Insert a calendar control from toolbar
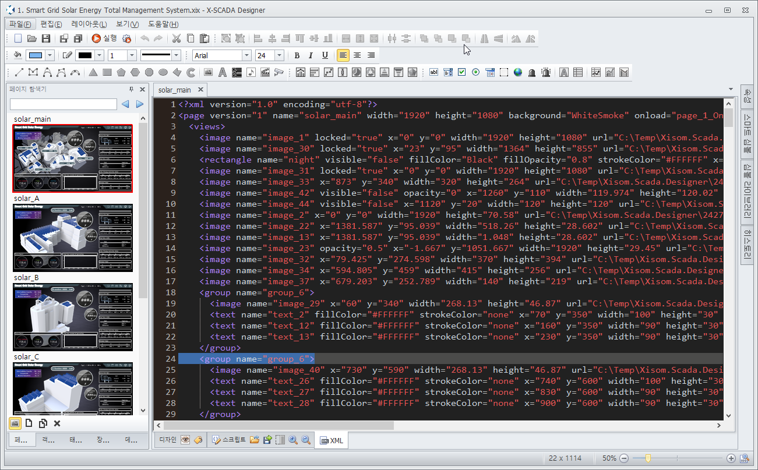The width and height of the screenshot is (758, 470). 490,72
